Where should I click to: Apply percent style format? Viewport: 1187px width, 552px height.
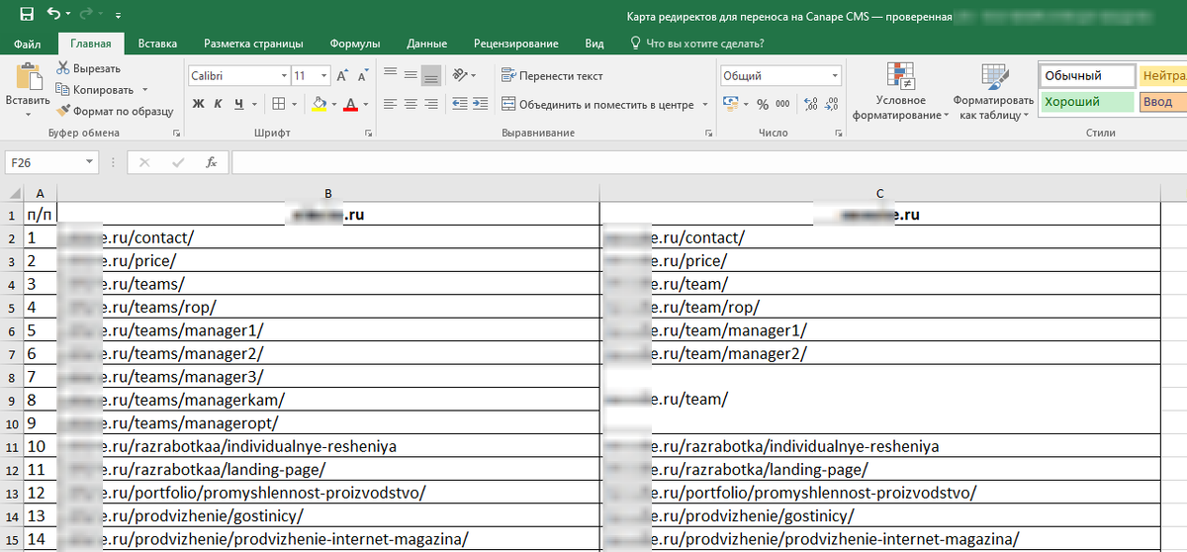point(763,104)
